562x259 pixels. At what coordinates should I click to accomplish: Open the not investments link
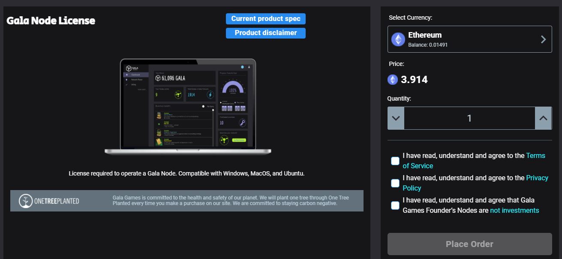(514, 210)
